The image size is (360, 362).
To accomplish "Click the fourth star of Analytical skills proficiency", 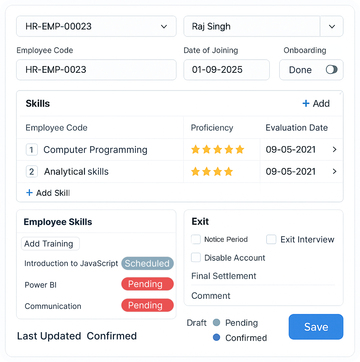I will click(229, 172).
